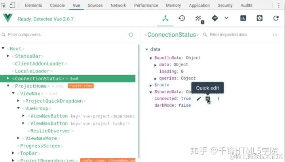
Task: Click the Quick edit toggle icon for connected
Action: [207, 99]
